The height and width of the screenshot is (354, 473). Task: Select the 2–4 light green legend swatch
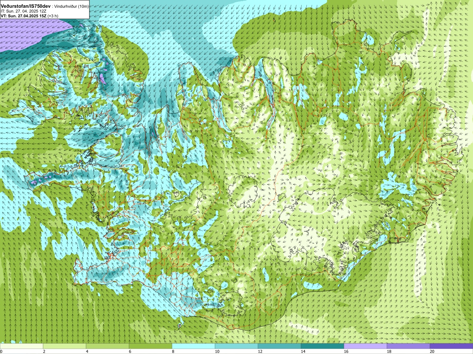[64, 346]
